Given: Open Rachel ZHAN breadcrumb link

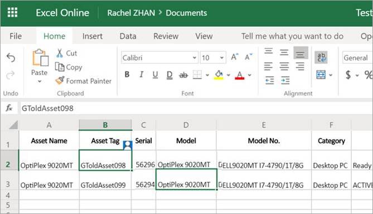Looking at the screenshot, I should tap(131, 13).
